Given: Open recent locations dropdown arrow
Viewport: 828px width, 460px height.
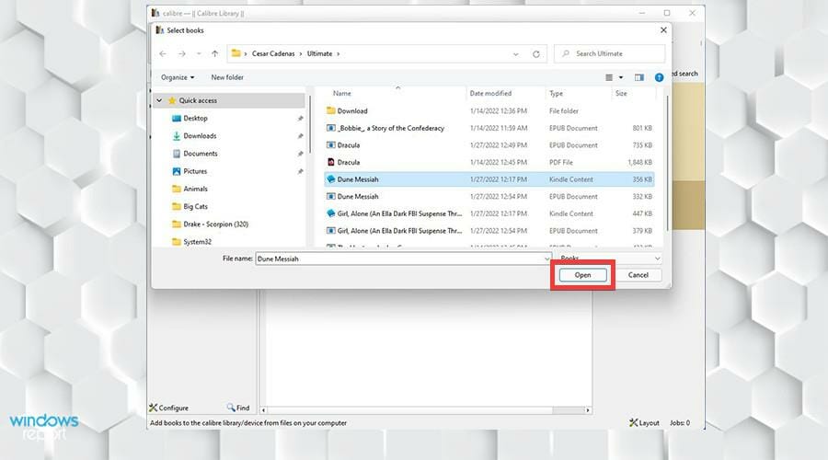Looking at the screenshot, I should [199, 53].
